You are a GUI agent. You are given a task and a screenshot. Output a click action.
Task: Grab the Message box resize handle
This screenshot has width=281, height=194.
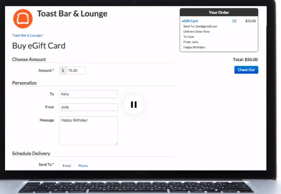coord(116,143)
